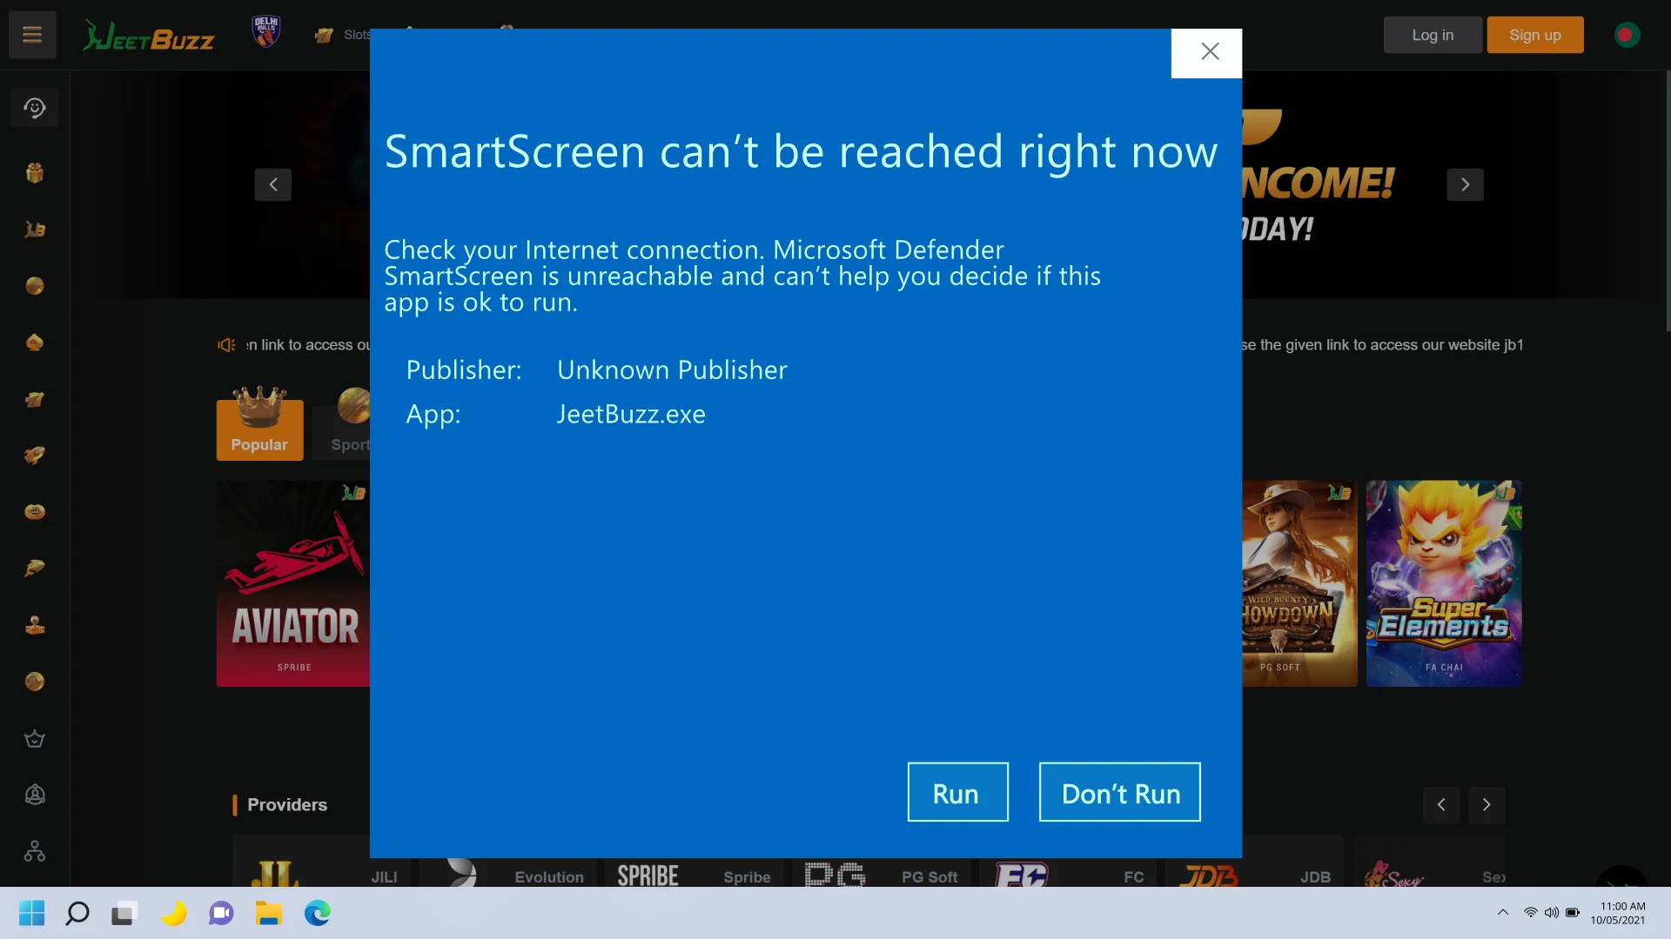Select the JDB provider
This screenshot has height=939, width=1671.
click(x=1252, y=871)
